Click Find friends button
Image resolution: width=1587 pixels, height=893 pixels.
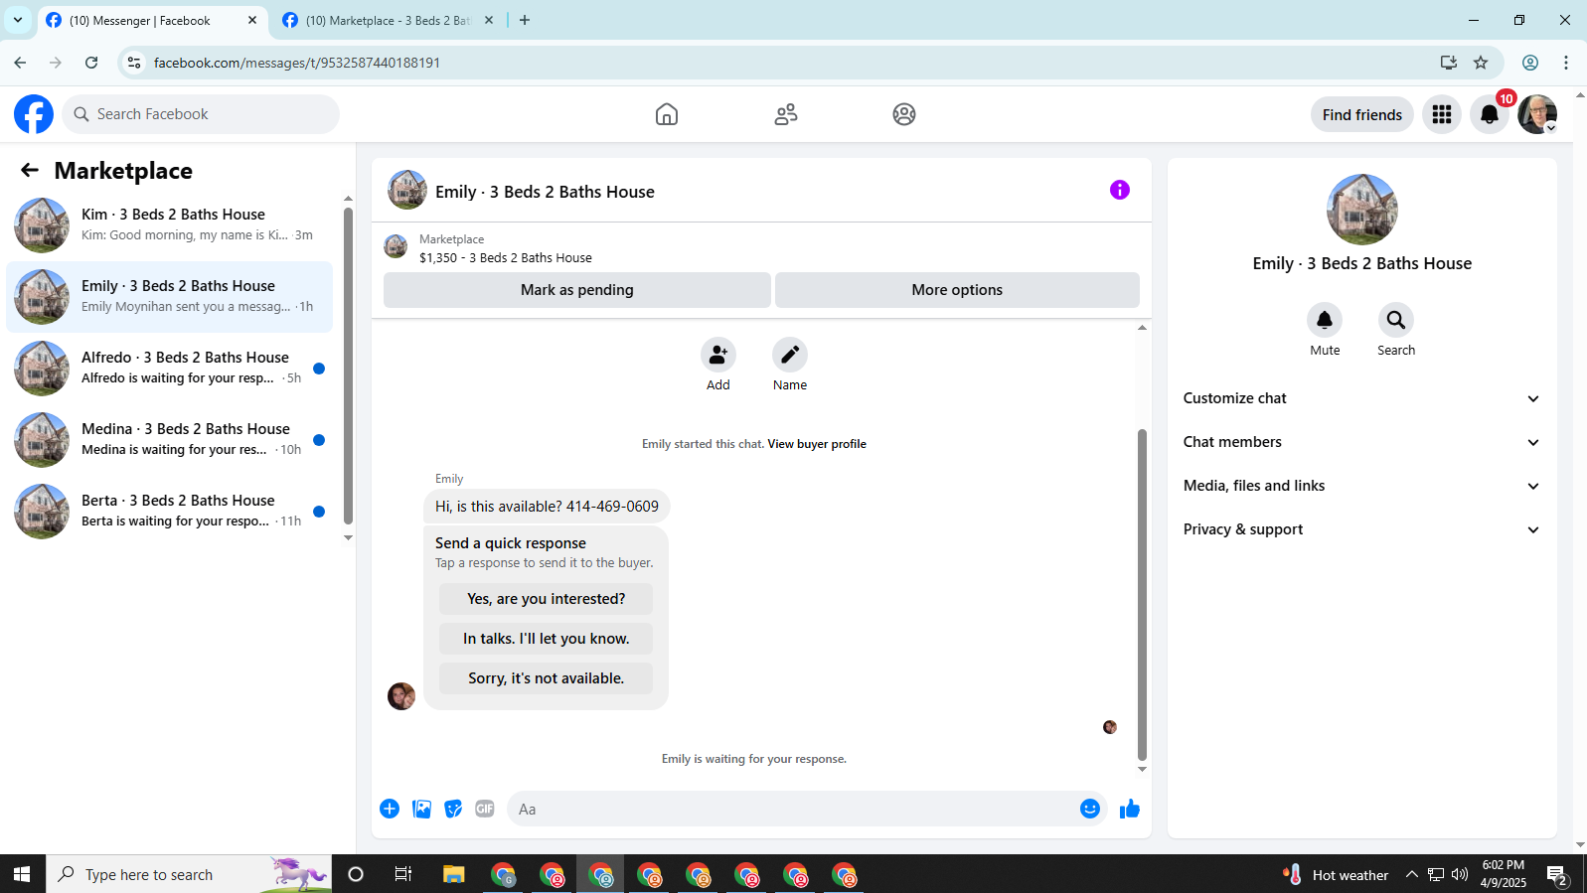(1362, 114)
